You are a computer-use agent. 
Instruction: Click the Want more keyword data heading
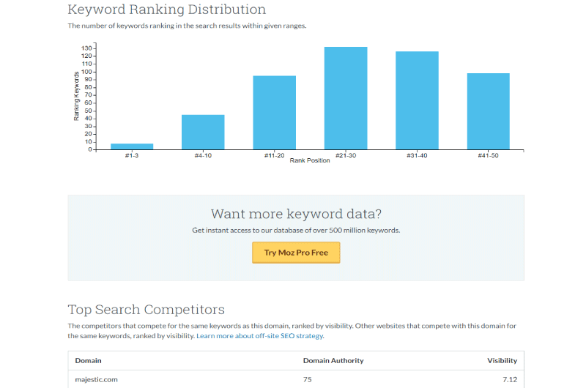[296, 214]
